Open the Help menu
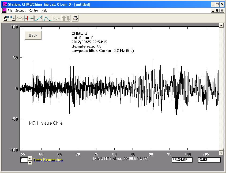 pyautogui.click(x=44, y=10)
